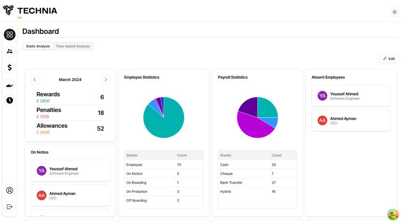Open Youssef Ahmed card in Absent Employees

[x=351, y=96]
